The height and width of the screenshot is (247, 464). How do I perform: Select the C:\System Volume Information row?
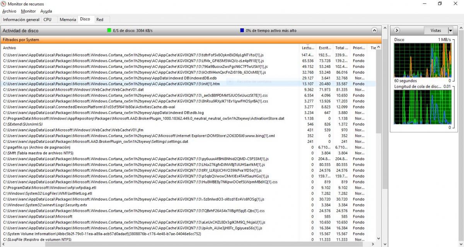coord(188,234)
